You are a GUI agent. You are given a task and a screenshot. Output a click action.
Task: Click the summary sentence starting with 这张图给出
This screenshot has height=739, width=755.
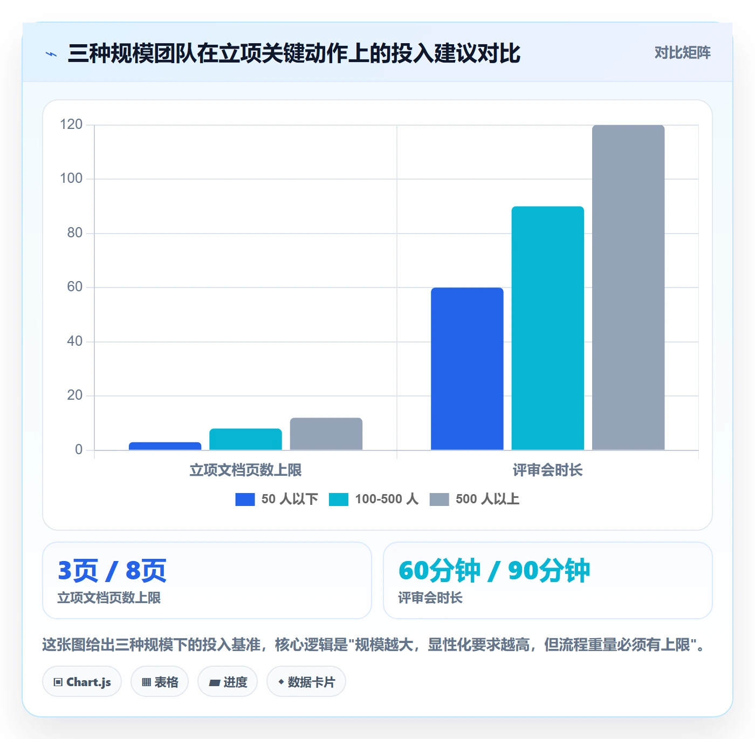pos(375,645)
